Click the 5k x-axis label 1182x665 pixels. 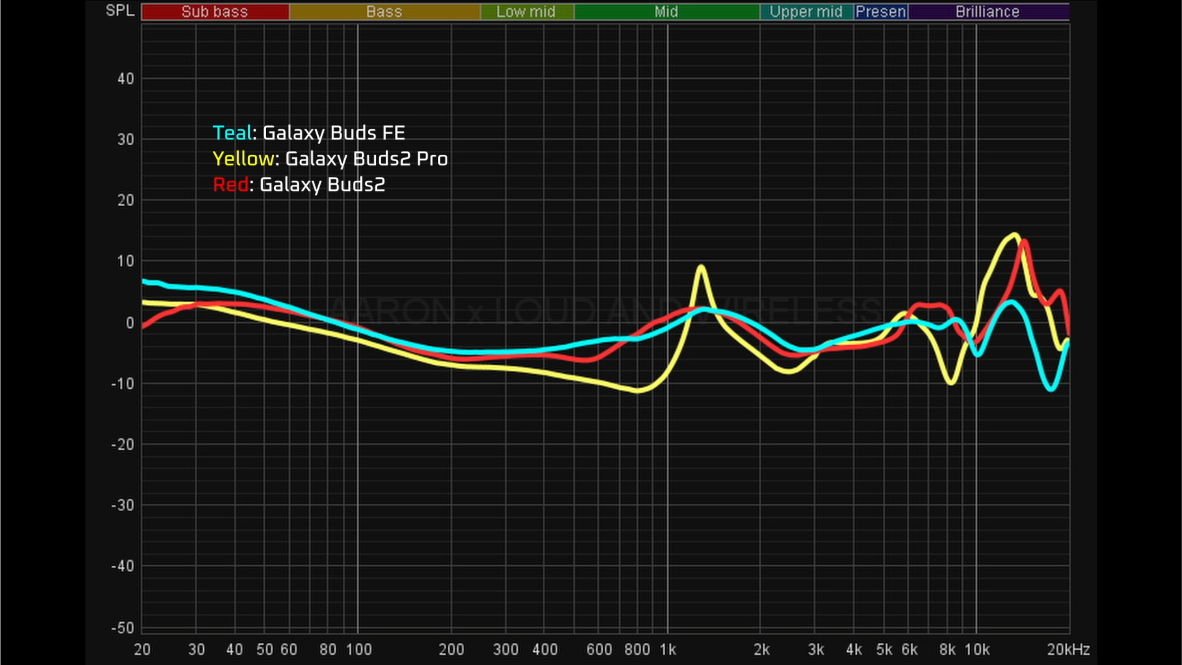point(885,649)
